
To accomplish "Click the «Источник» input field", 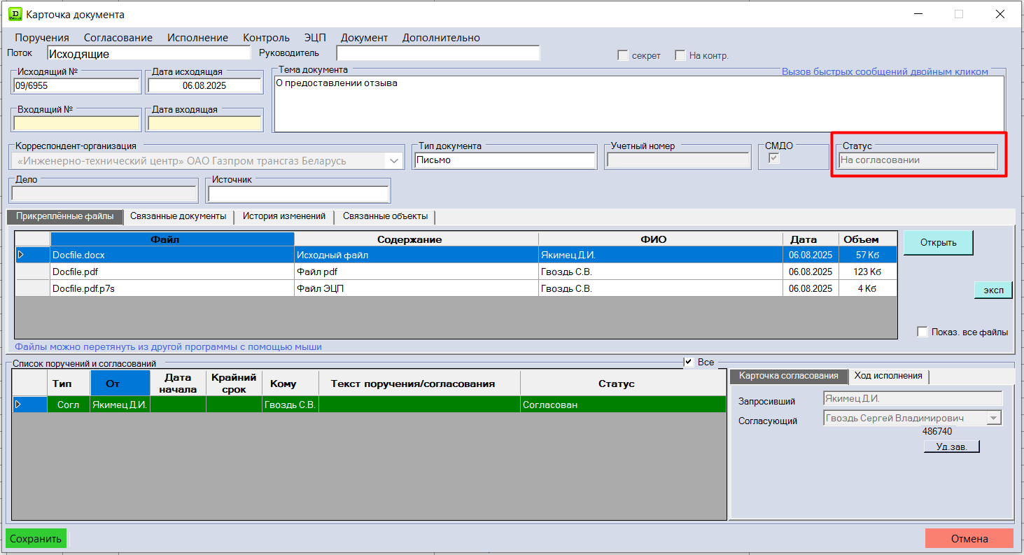I will pos(298,194).
